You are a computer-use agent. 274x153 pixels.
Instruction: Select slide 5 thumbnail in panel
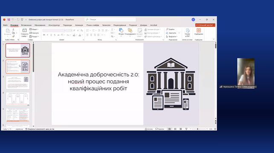coord(17,115)
